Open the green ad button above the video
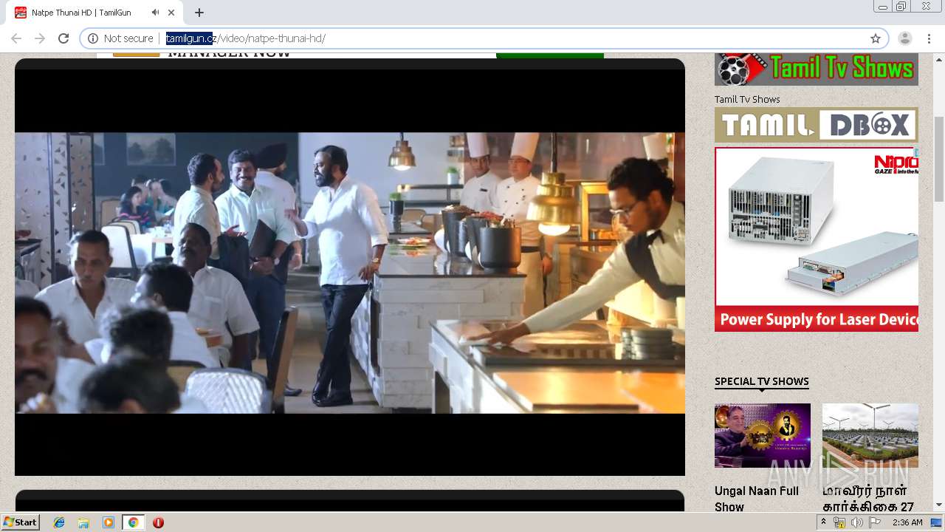 tap(550, 55)
